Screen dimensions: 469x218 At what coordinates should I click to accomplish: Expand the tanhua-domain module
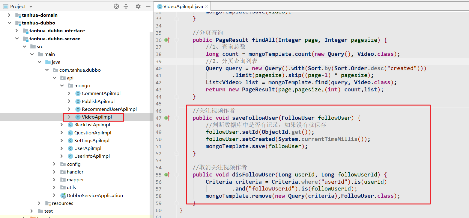tap(9, 15)
